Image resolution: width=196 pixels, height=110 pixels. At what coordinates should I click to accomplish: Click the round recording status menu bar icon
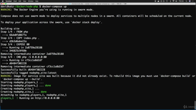tap(155, 1)
